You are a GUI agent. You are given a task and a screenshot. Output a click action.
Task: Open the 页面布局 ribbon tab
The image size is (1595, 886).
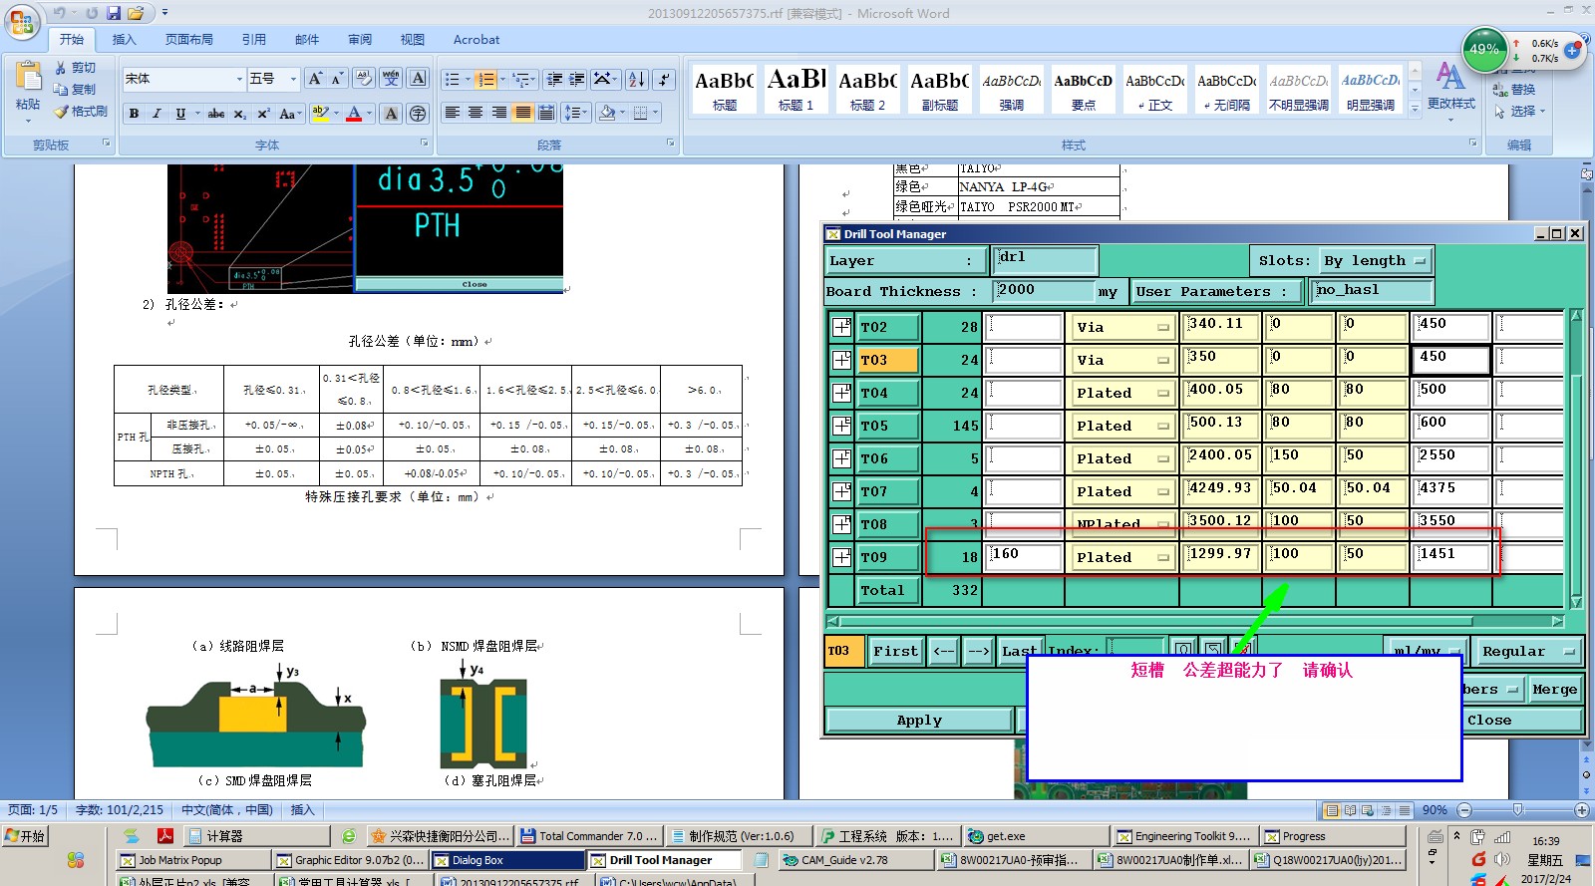(x=189, y=40)
